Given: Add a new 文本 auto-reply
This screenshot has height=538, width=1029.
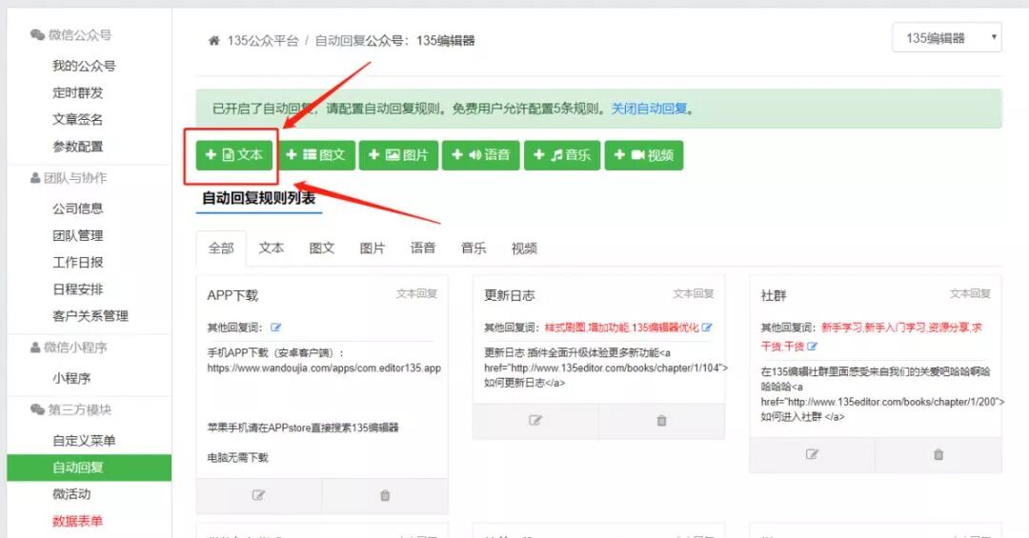Looking at the screenshot, I should point(234,155).
